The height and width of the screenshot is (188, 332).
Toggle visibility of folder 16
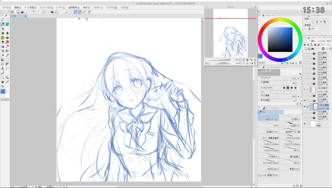tap(305, 112)
